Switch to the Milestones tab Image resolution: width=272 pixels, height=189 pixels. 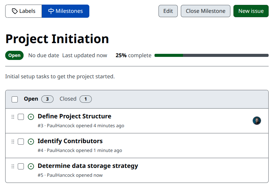(65, 11)
